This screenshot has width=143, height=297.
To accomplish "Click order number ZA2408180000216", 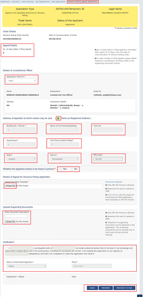I will (12, 39).
